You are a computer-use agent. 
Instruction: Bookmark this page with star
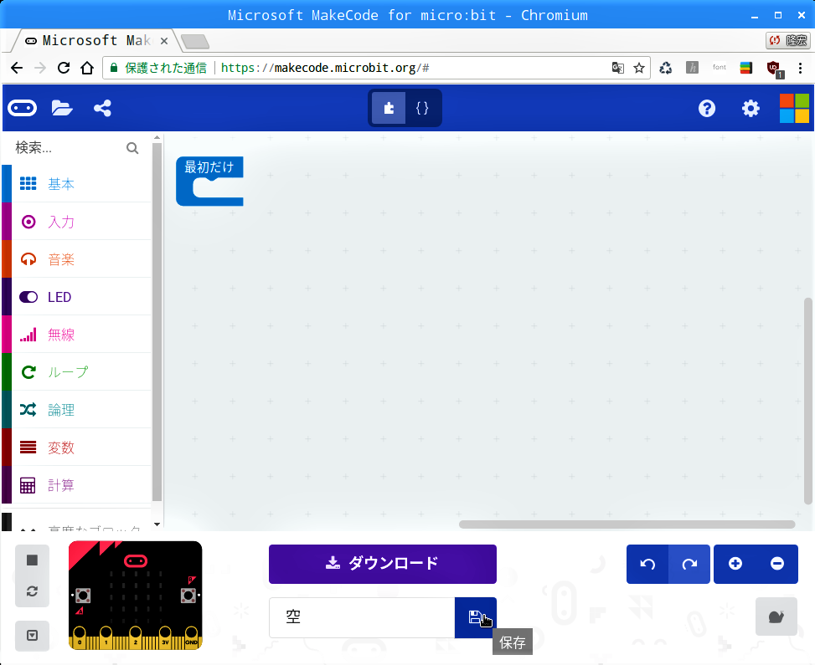(x=639, y=68)
